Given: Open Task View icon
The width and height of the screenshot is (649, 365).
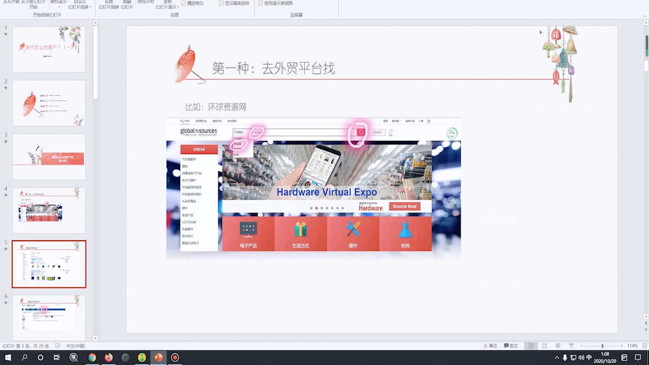Looking at the screenshot, I should click(57, 357).
